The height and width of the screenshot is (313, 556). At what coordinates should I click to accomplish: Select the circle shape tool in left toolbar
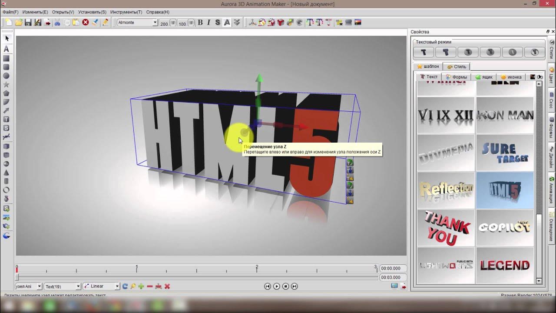pos(7,76)
